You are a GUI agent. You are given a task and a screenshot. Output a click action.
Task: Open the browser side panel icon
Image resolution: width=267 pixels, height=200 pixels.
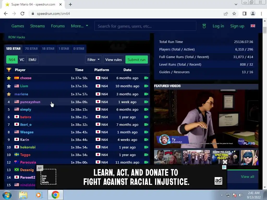[x=245, y=14]
